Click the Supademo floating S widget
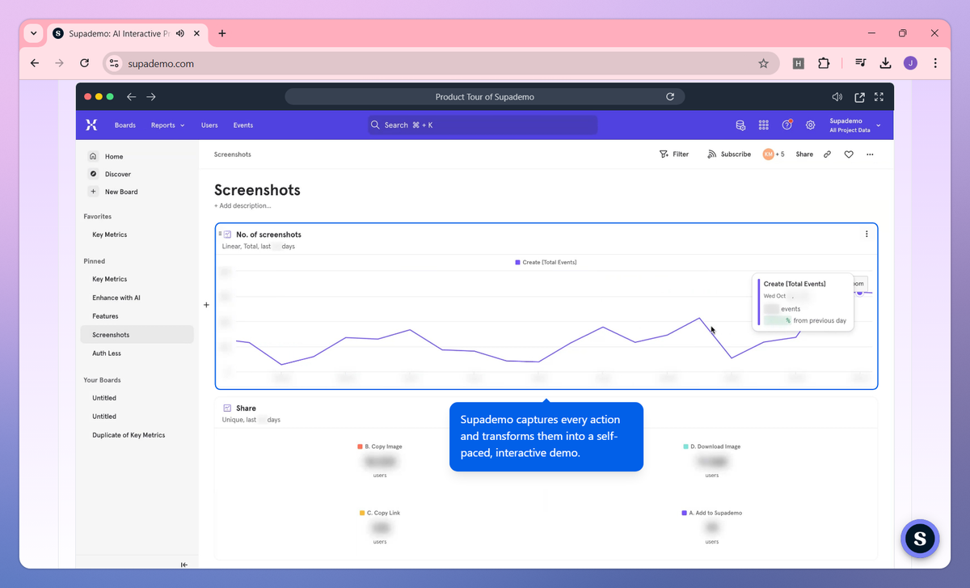 [x=920, y=539]
